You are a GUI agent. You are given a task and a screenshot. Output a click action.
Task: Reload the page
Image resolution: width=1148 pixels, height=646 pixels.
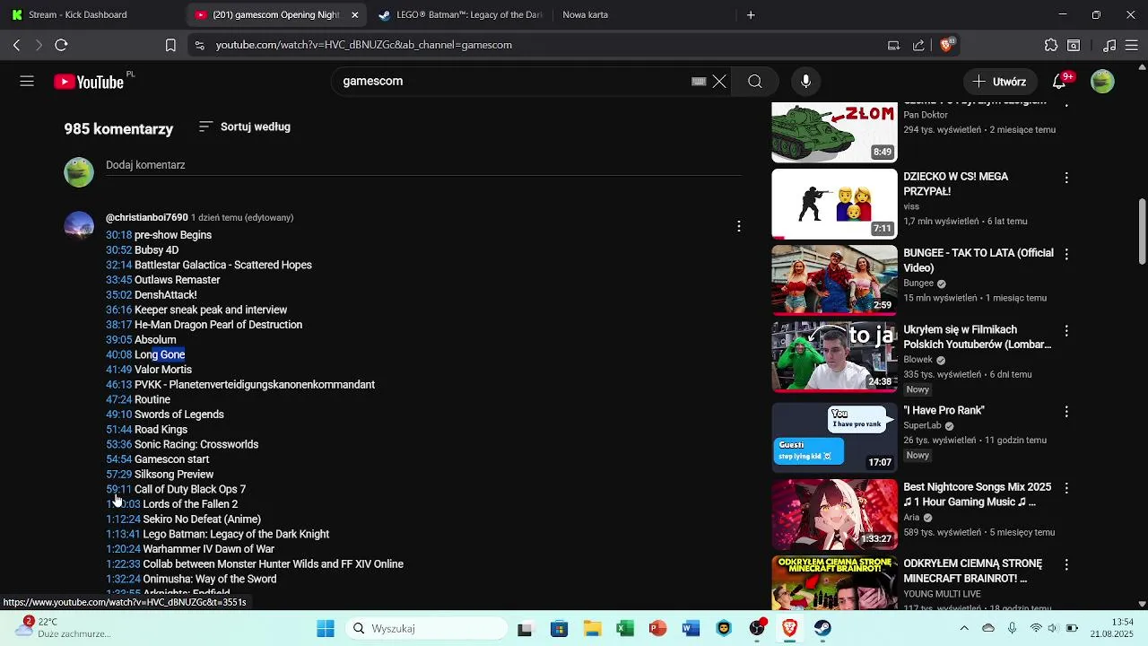click(x=61, y=45)
